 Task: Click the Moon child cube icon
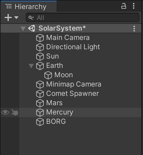(x=48, y=75)
